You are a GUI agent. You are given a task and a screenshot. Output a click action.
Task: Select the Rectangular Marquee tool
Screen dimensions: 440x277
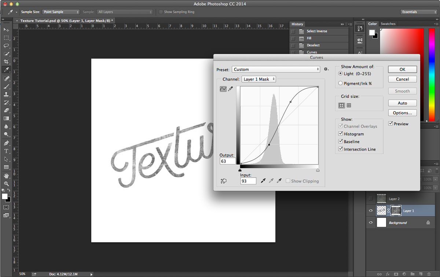[6, 38]
